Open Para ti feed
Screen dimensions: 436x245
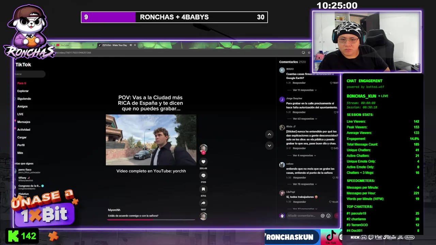(22, 83)
